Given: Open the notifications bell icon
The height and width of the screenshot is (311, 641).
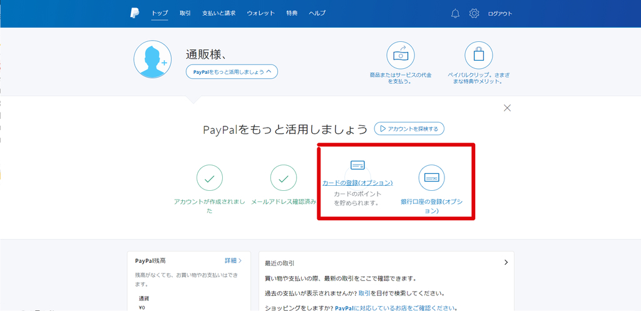Looking at the screenshot, I should pyautogui.click(x=455, y=14).
